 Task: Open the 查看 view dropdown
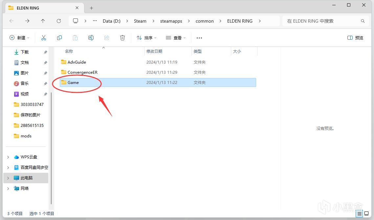click(176, 38)
